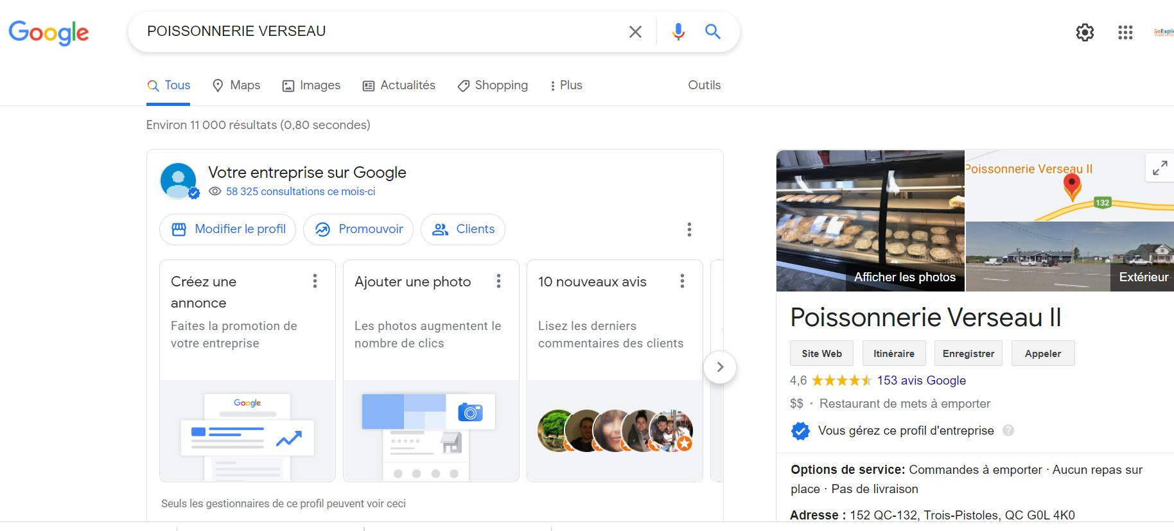Image resolution: width=1174 pixels, height=531 pixels.
Task: Open the Google apps grid icon
Action: point(1125,32)
